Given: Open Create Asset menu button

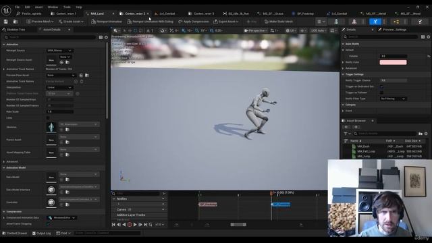Looking at the screenshot, I should pos(71,22).
